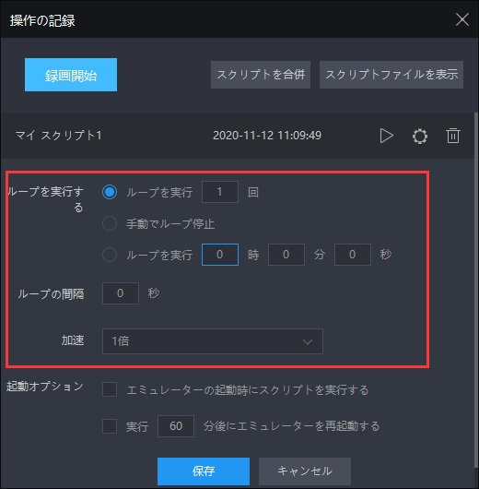This screenshot has height=489, width=479.
Task: Open settings gear for マイ スクリプト1
Action: 420,137
